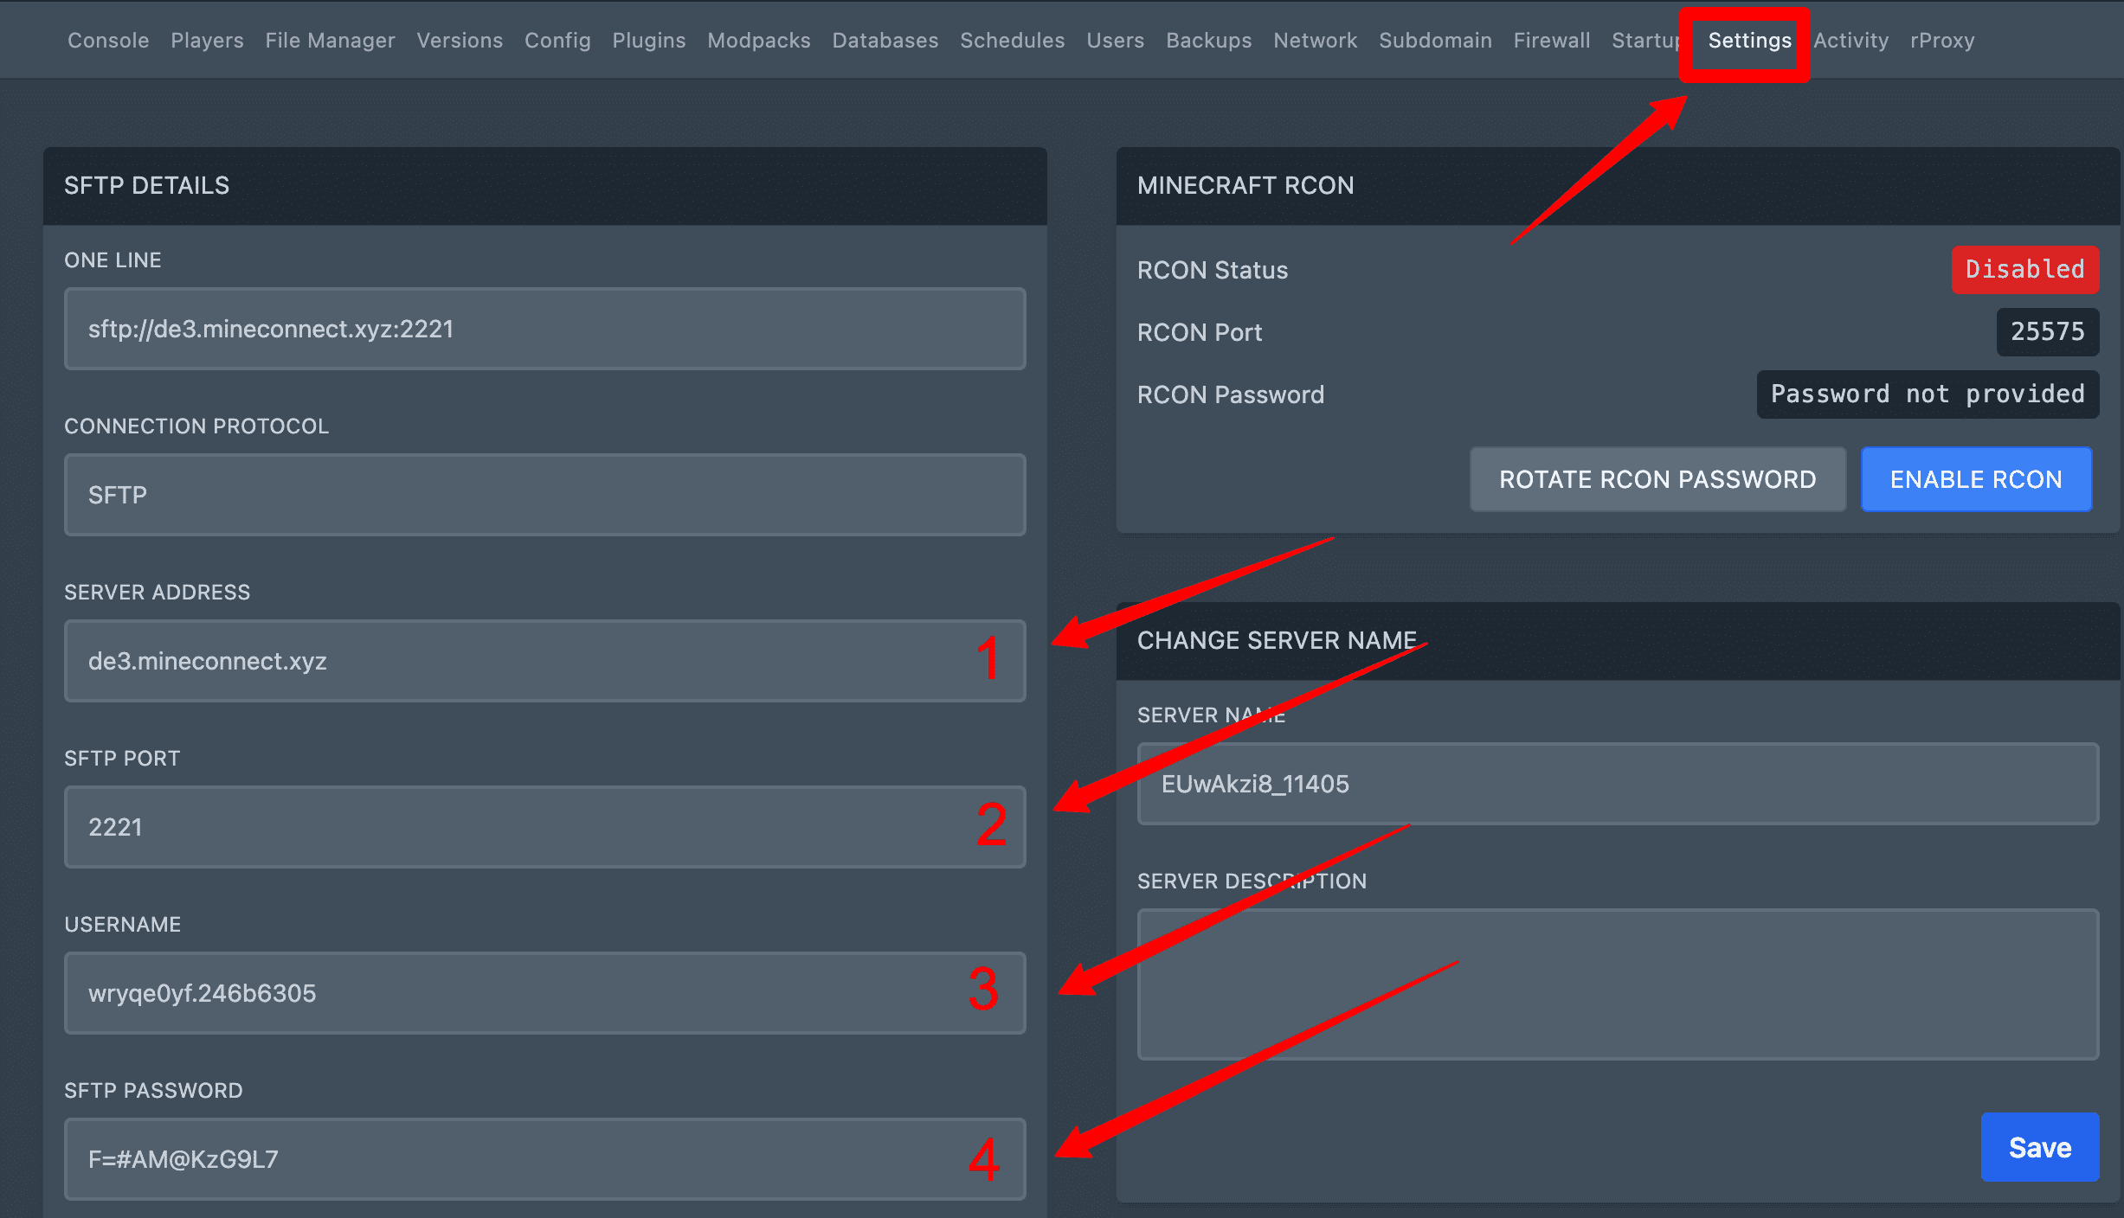This screenshot has width=2124, height=1218.
Task: Switch to the rProxy tab
Action: [1943, 41]
